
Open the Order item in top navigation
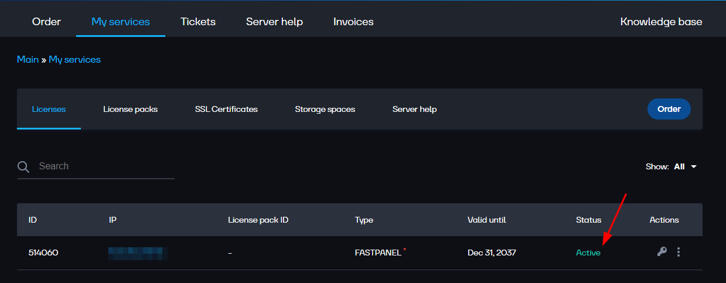pos(46,22)
